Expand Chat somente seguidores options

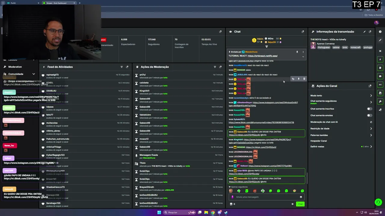coord(371,102)
